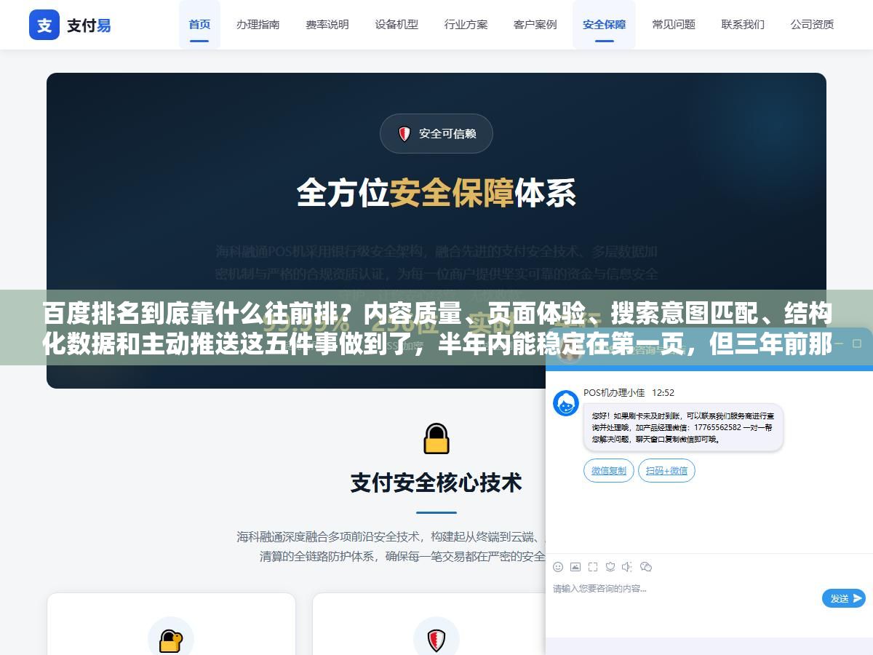The height and width of the screenshot is (655, 873).
Task: Open the 费率说明 menu item
Action: click(x=327, y=25)
